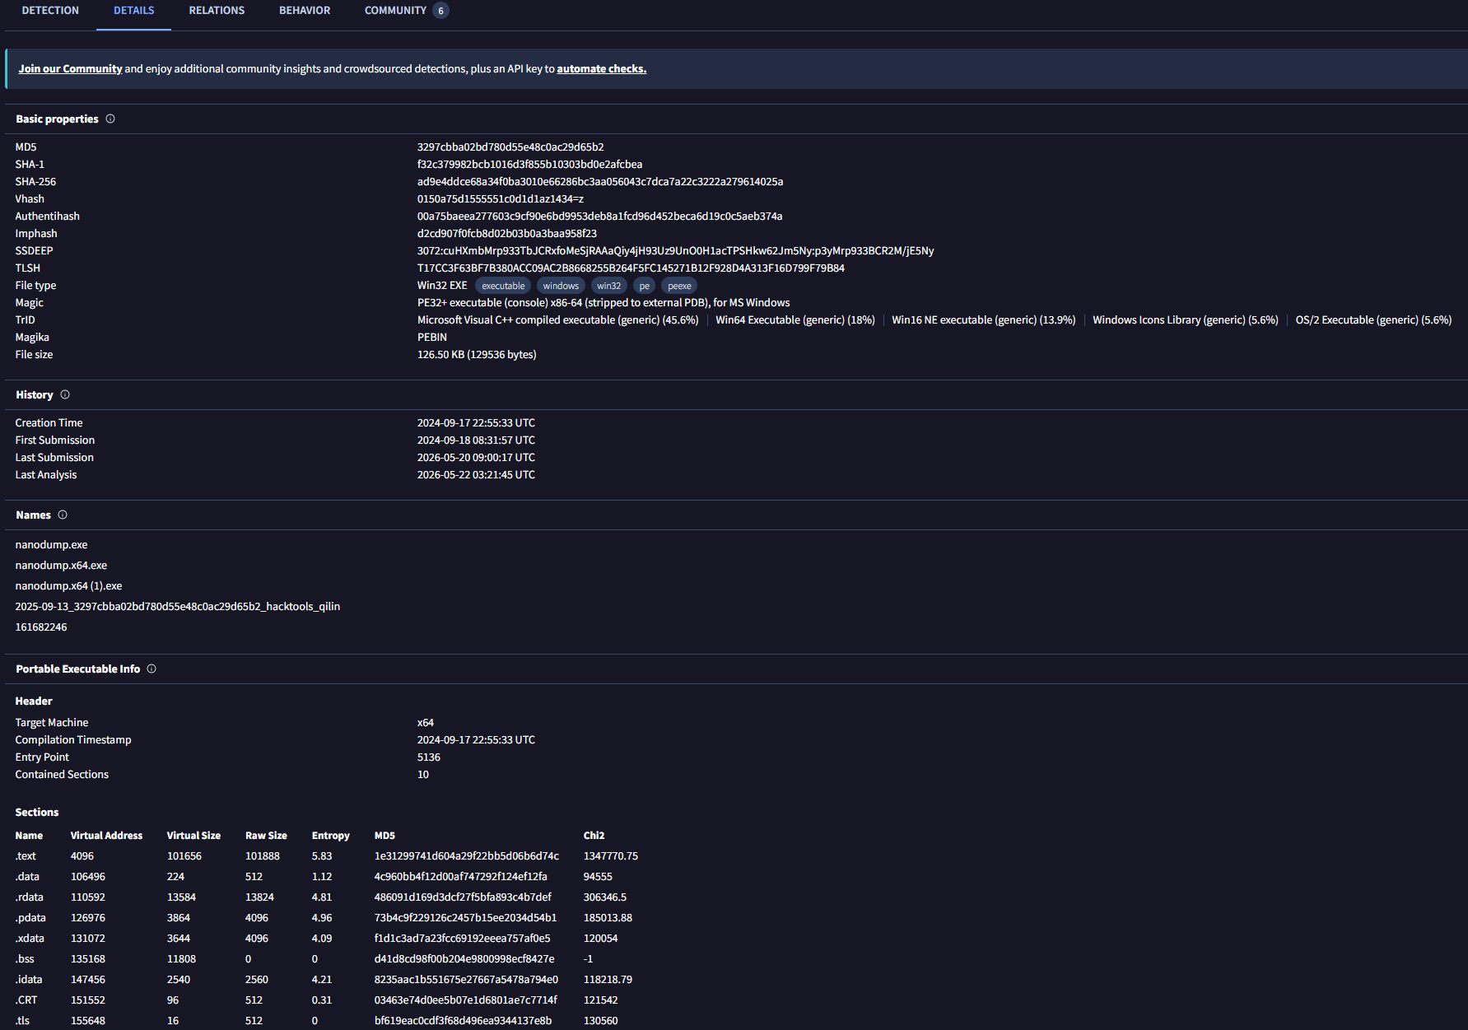
Task: Click the Last Analysis timestamp
Action: pyautogui.click(x=476, y=475)
